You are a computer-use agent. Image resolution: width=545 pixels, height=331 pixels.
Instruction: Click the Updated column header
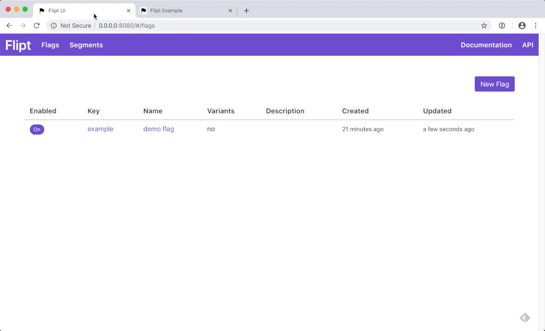437,111
